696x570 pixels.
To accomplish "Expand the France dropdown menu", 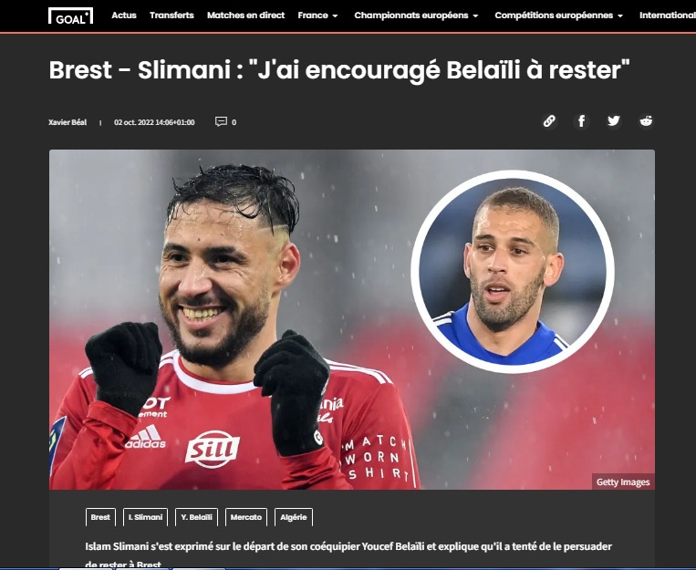I will pyautogui.click(x=317, y=16).
